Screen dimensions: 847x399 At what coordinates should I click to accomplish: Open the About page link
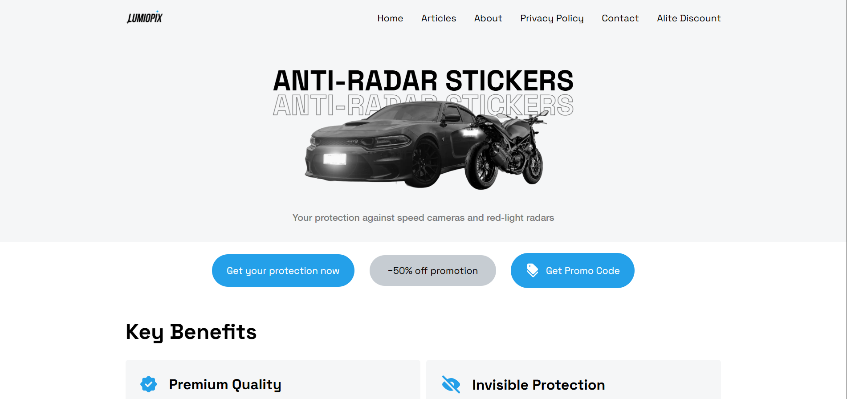point(488,18)
